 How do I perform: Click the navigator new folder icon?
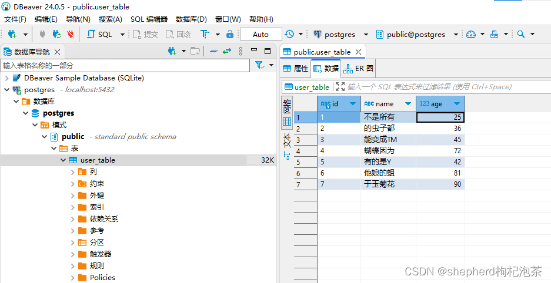[x=195, y=52]
